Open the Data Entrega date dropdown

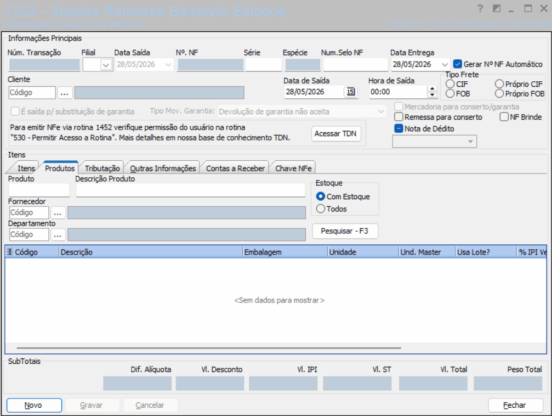445,65
